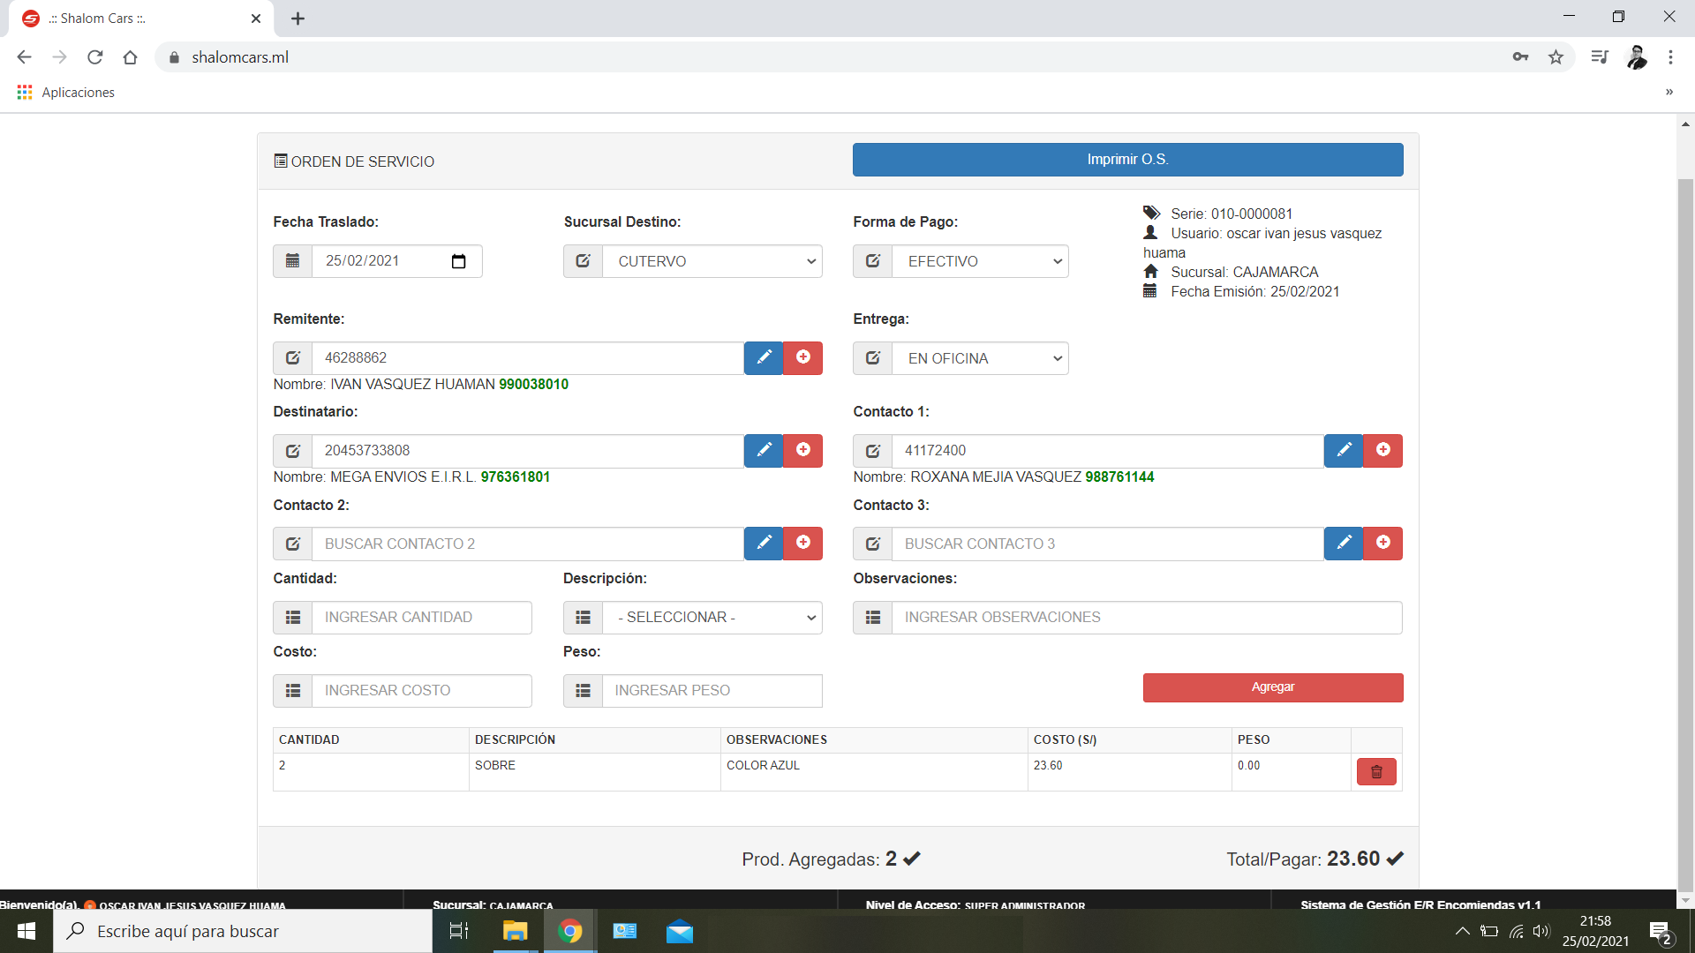Delete the SOBRE row with trash icon

(x=1375, y=772)
